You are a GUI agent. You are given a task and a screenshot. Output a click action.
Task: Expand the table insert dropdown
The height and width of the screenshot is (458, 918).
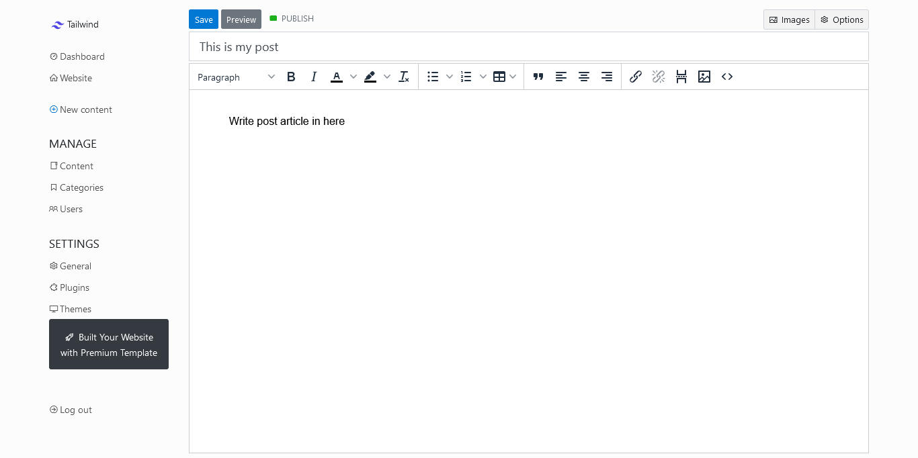[x=513, y=77]
